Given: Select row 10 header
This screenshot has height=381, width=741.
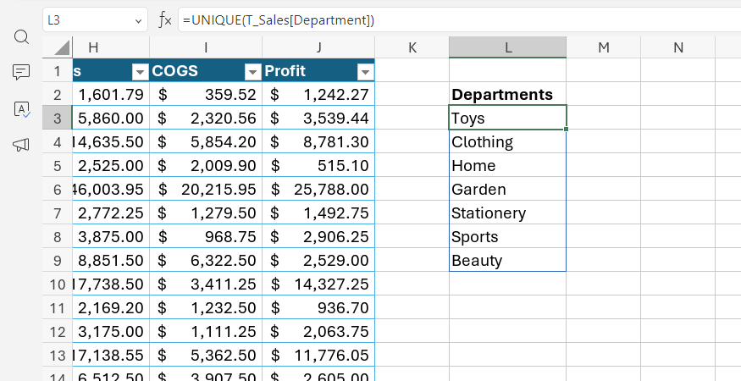Looking at the screenshot, I should pos(58,284).
